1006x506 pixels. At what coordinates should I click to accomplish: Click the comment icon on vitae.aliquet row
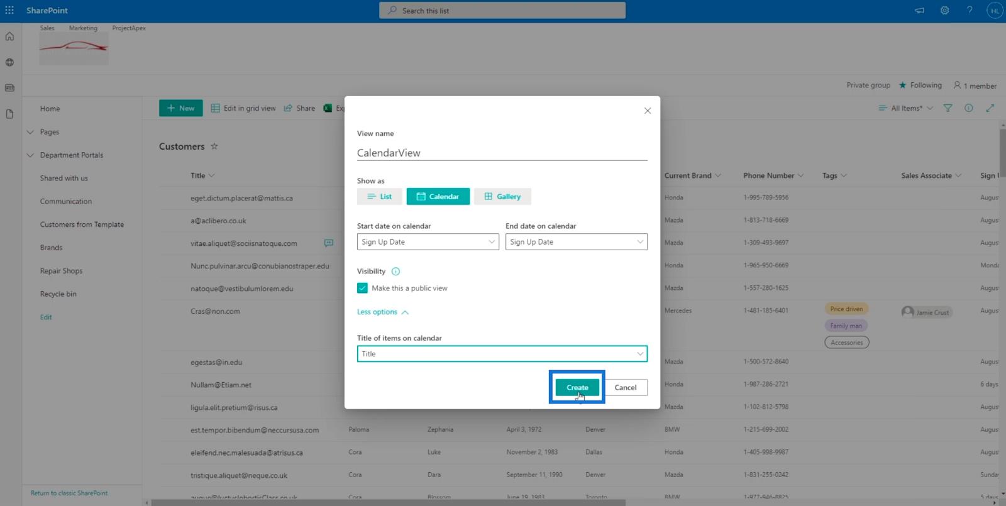point(328,243)
